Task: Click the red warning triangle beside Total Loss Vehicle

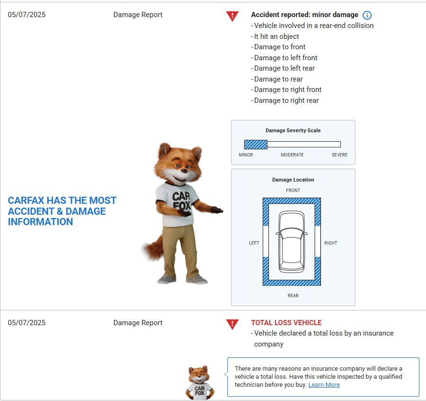Action: (x=232, y=324)
